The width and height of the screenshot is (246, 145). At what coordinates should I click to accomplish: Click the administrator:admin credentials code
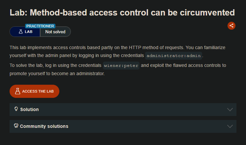coord(174,55)
